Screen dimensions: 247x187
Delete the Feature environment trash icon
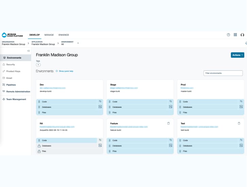pyautogui.click(x=168, y=123)
